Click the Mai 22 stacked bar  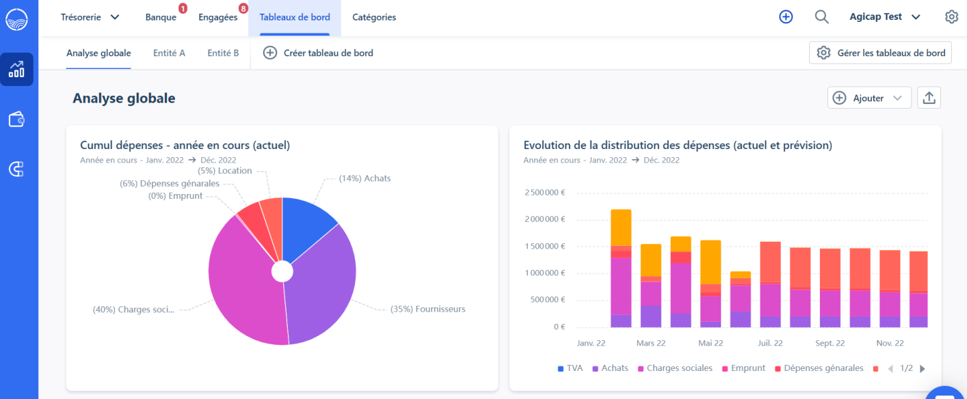pos(711,284)
